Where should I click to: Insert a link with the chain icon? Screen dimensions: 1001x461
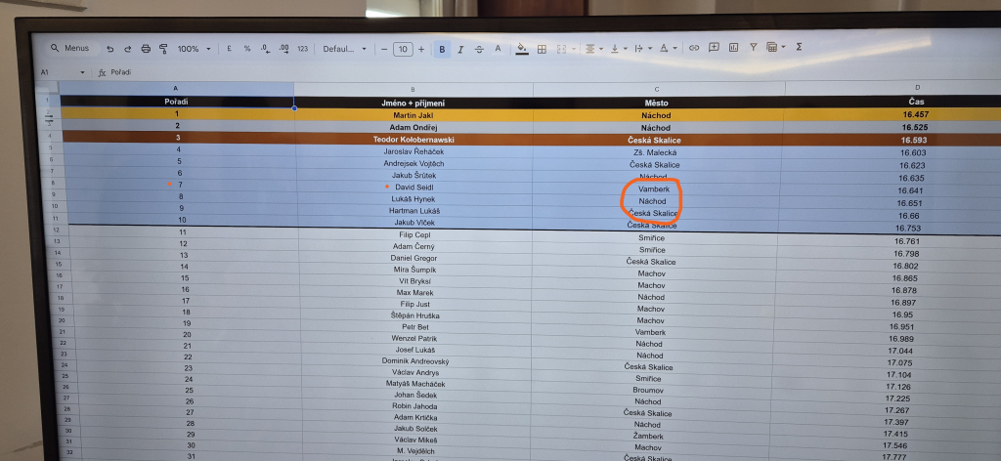[x=694, y=48]
